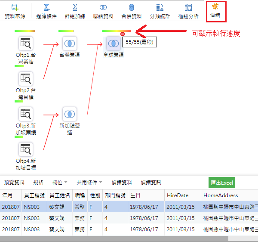258x242 pixels.
Task: Select the 過濾條件 filter tool
Action: pos(46,11)
